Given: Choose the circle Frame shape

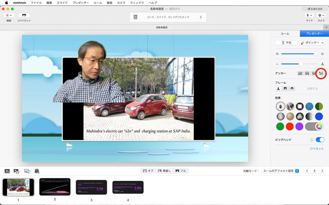Looking at the screenshot, I should click(292, 89).
